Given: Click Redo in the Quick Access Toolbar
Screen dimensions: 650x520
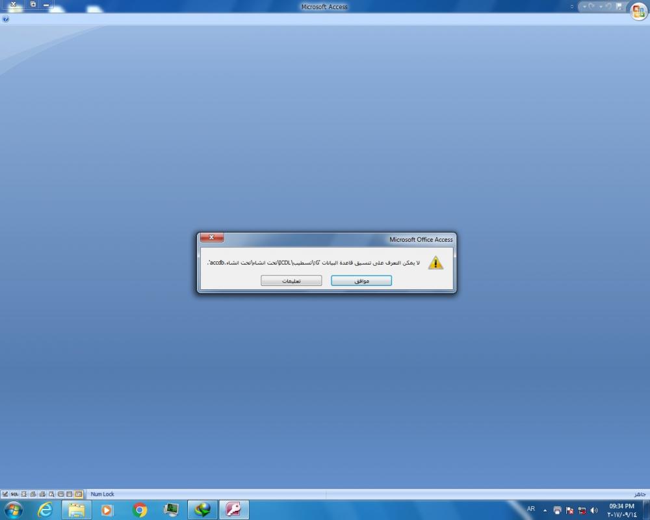Looking at the screenshot, I should point(591,6).
